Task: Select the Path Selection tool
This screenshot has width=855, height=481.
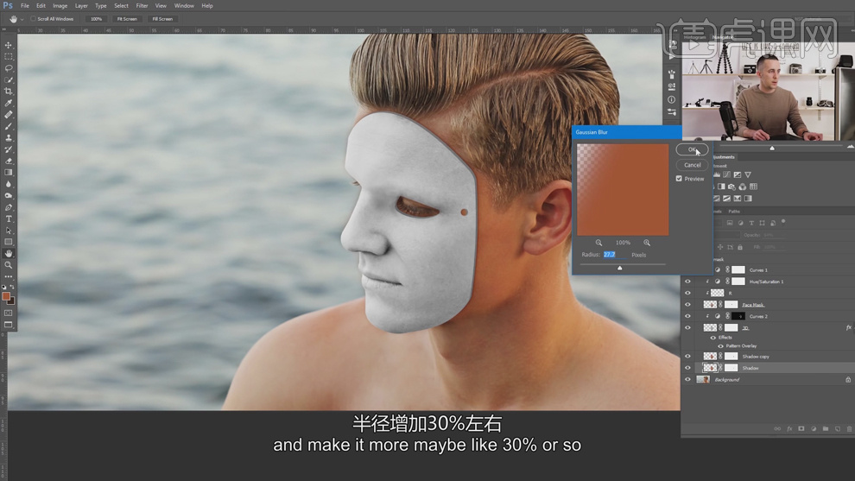Action: (8, 231)
